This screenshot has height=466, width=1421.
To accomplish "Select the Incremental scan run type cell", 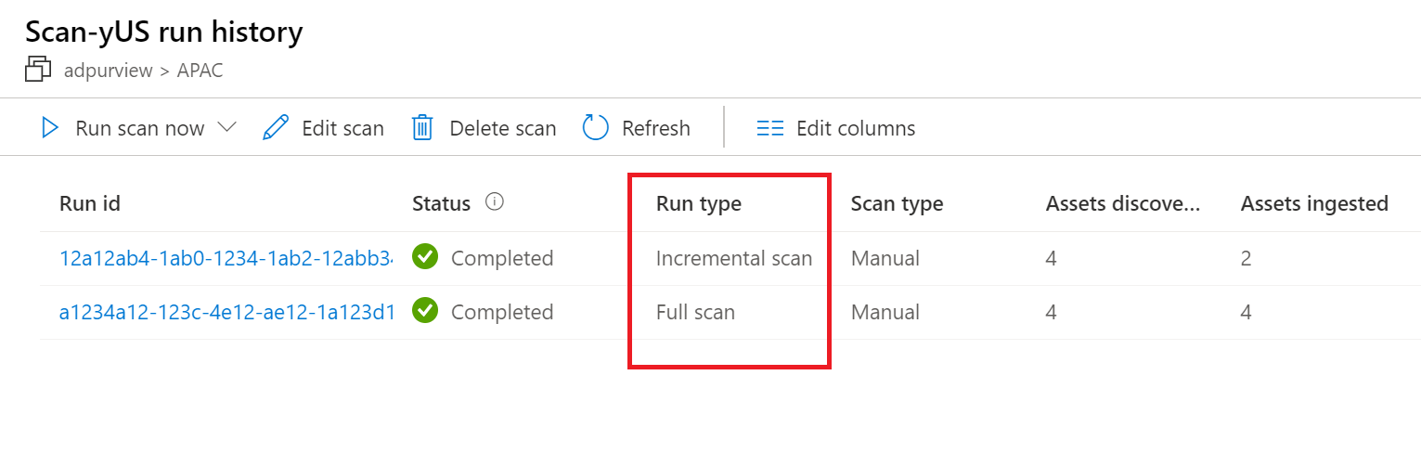I will tap(734, 258).
